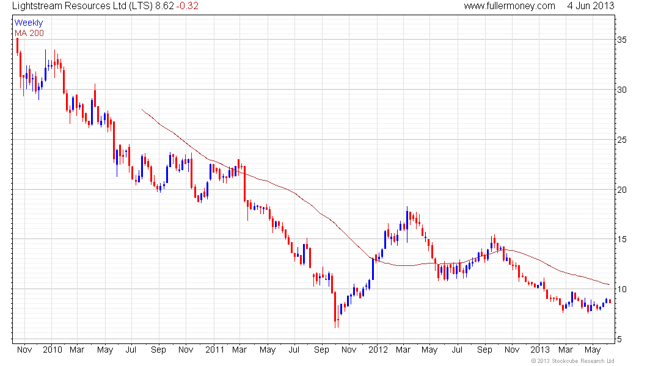The width and height of the screenshot is (672, 366).
Task: Click the date 4 Jun 2013
Action: (591, 6)
